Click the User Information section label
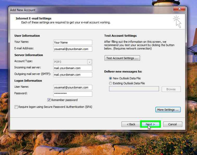 click(x=27, y=36)
